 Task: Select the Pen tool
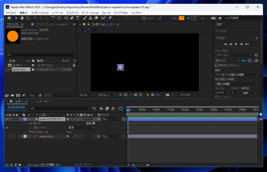tap(72, 18)
